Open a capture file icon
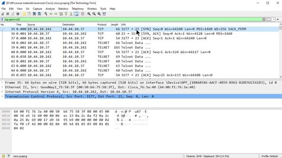Image resolution: width=282 pixels, height=158 pixels. coord(24,14)
